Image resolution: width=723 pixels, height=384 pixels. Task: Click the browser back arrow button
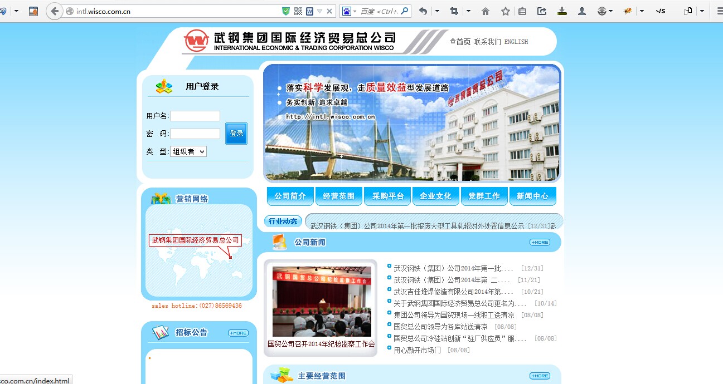[55, 11]
